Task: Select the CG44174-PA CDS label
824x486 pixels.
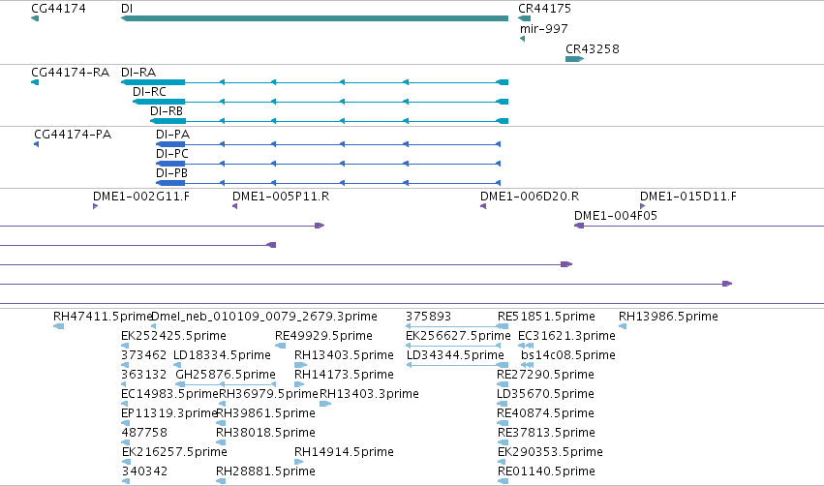Action: 73,134
